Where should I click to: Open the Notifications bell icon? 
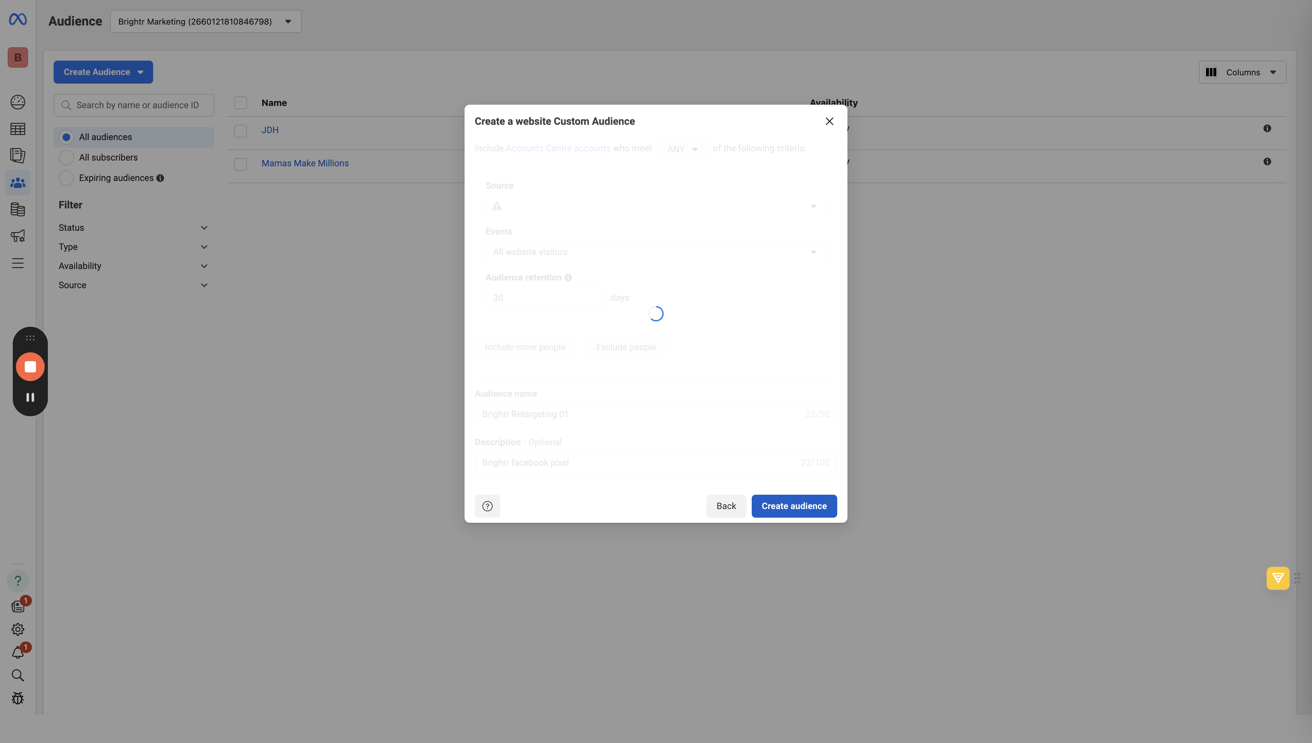(x=18, y=652)
